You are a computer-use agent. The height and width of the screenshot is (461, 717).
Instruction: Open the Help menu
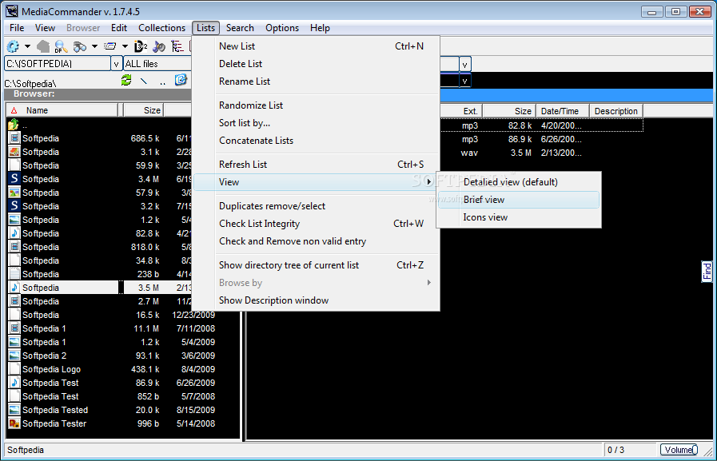[x=320, y=28]
